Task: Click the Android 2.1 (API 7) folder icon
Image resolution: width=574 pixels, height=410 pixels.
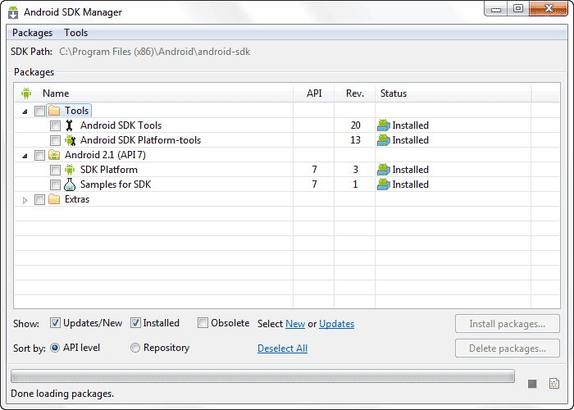Action: click(x=54, y=155)
